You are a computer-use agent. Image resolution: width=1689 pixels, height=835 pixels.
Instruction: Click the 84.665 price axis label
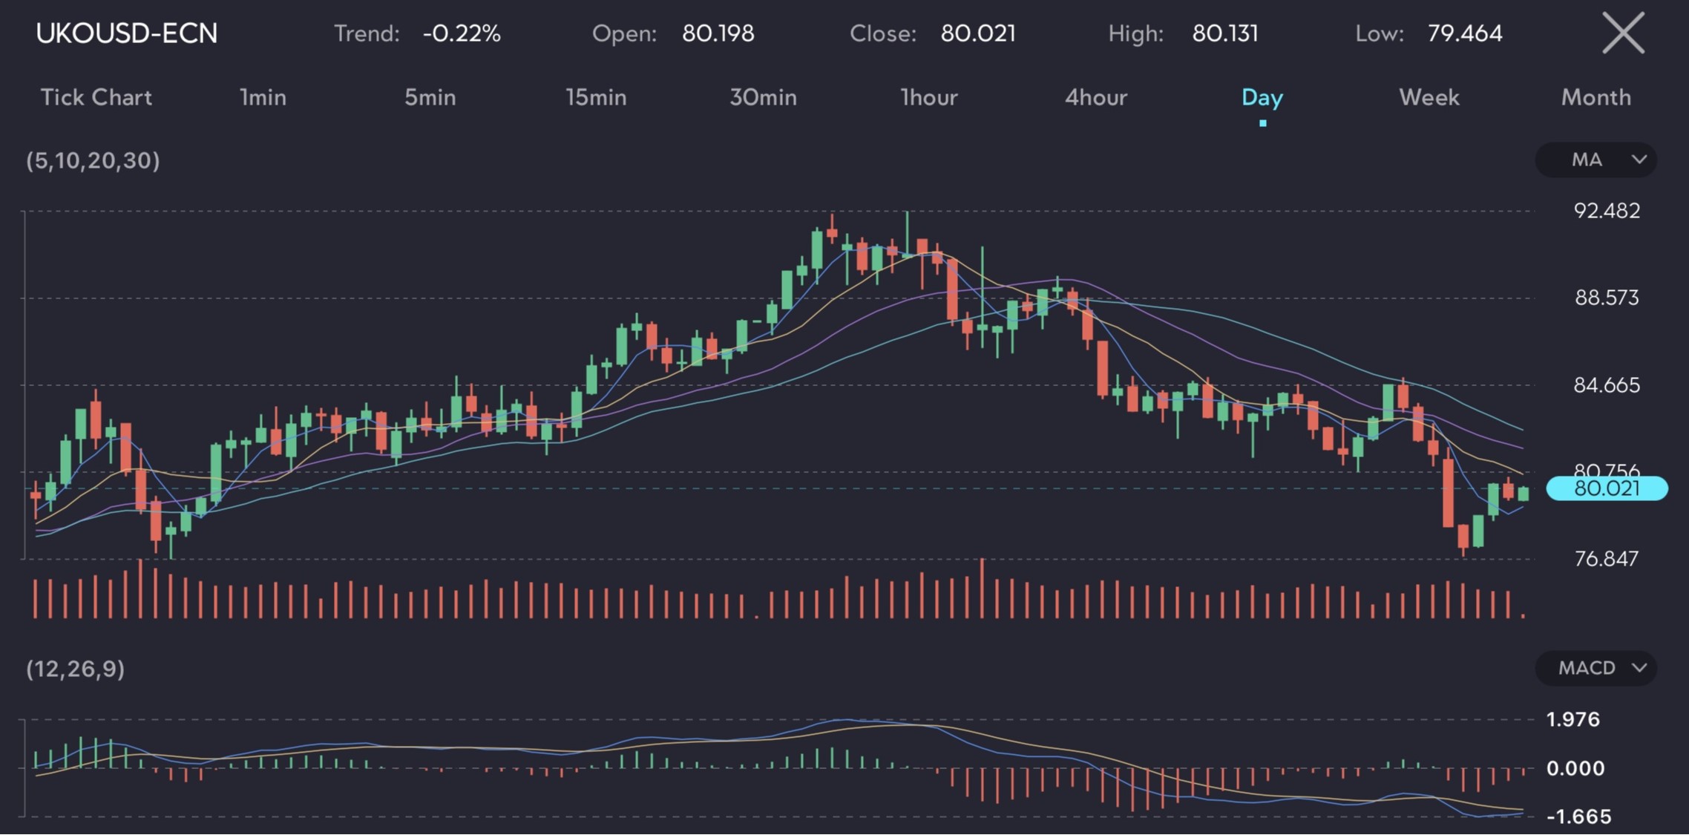[x=1607, y=385]
